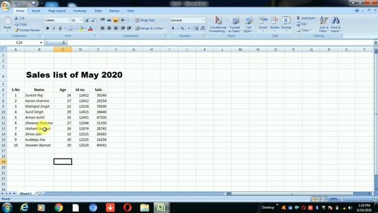
Task: Click Merge & Center button
Action: (151, 28)
